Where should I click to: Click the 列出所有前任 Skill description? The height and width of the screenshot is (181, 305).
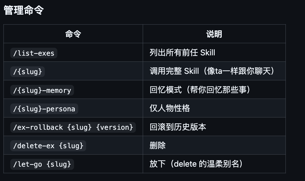(182, 53)
